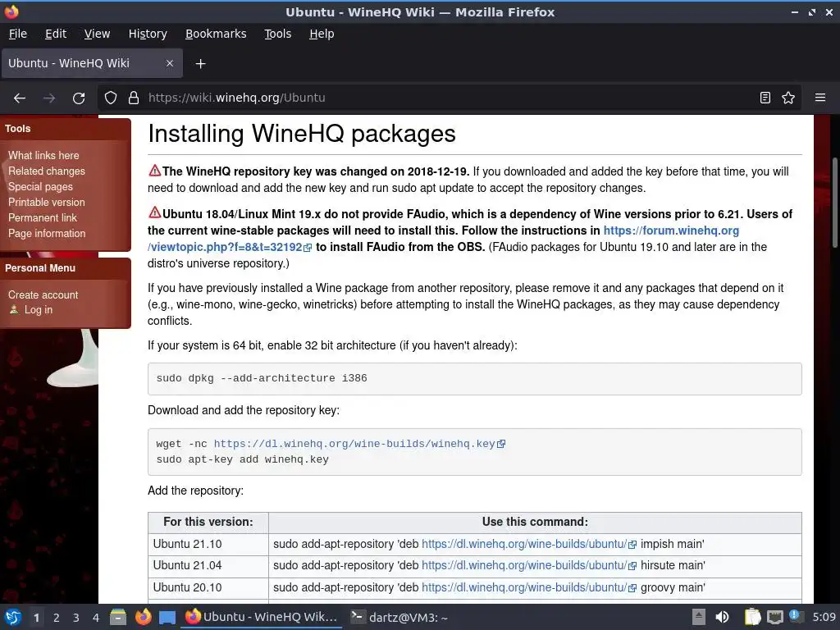Click the removable media eject tray icon
The height and width of the screenshot is (630, 840).
699,617
